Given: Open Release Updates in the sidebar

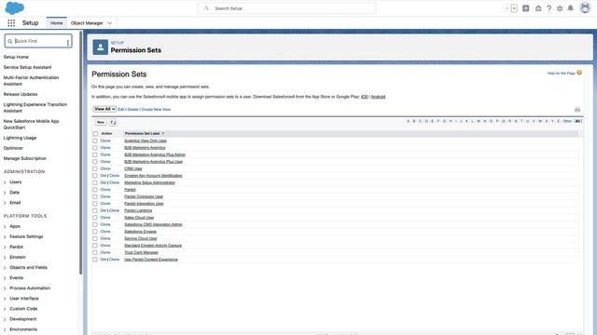Looking at the screenshot, I should [21, 94].
